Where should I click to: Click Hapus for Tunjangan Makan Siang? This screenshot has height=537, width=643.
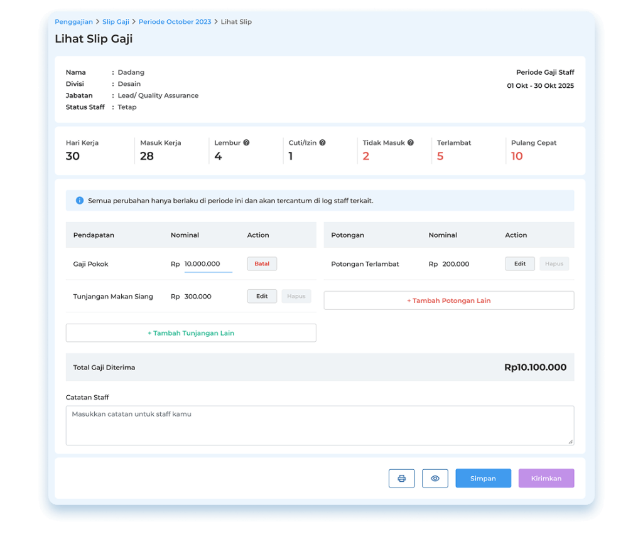coord(296,297)
